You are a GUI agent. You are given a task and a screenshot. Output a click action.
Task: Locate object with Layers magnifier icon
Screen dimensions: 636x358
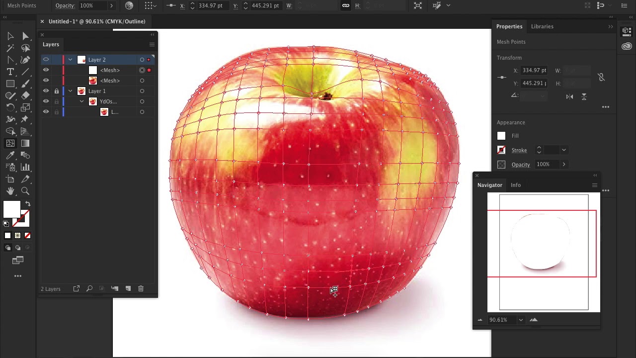pyautogui.click(x=89, y=288)
